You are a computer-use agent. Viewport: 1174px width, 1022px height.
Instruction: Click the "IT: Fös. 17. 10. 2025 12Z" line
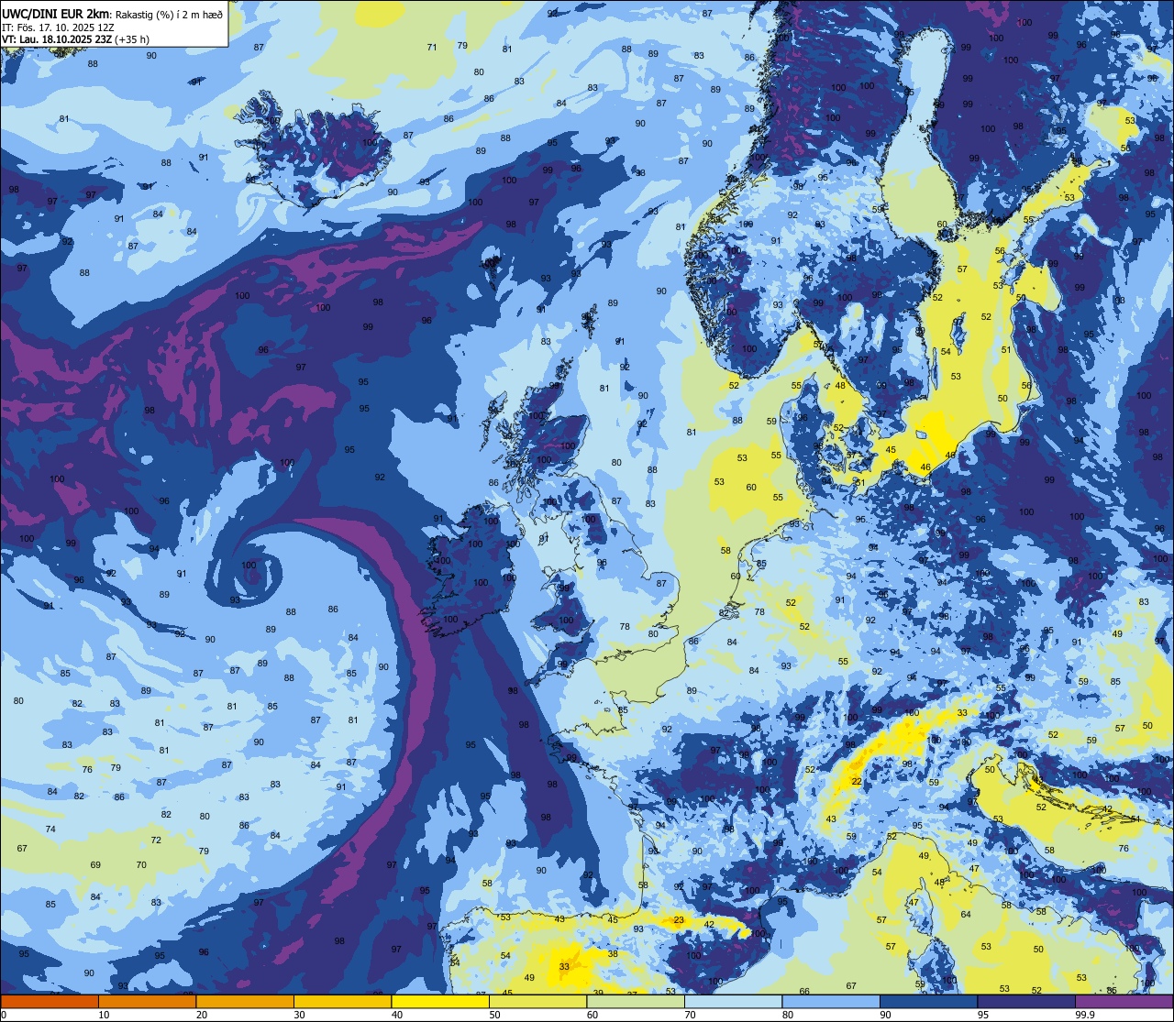click(x=57, y=27)
